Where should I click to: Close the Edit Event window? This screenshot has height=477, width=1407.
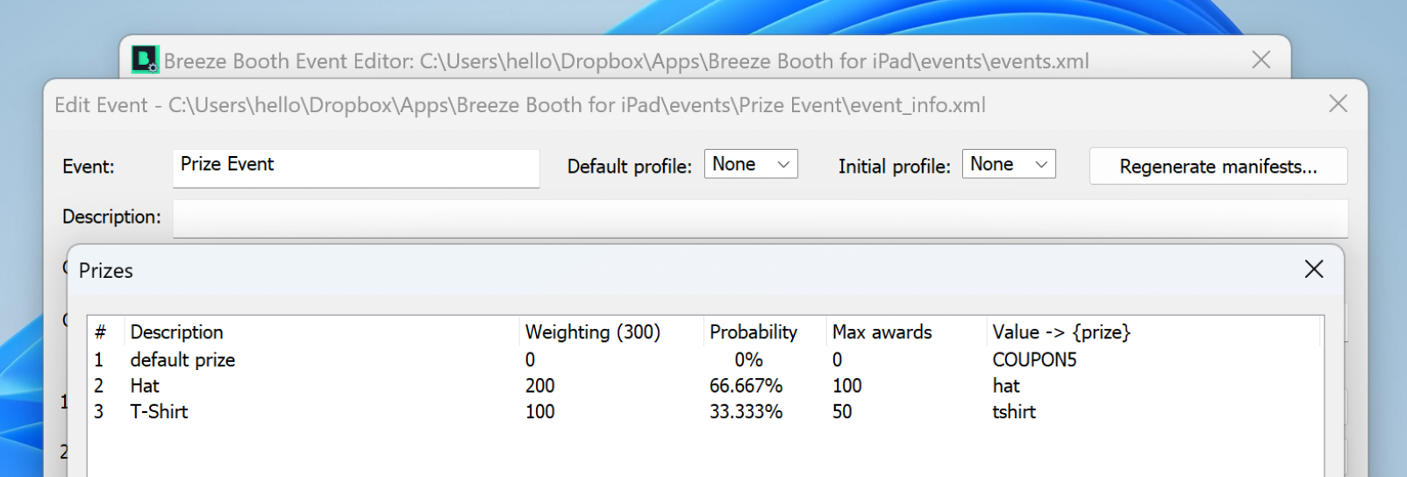point(1337,104)
